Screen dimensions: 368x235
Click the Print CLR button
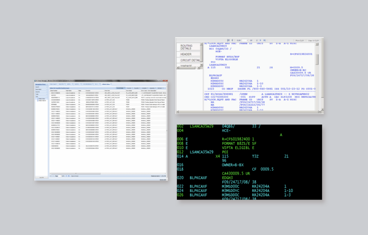click(x=299, y=40)
